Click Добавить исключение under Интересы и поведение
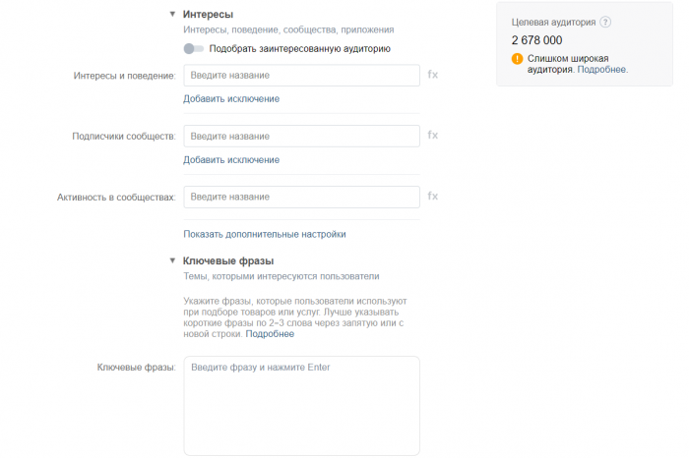Viewport: 689px width, 458px height. point(231,98)
